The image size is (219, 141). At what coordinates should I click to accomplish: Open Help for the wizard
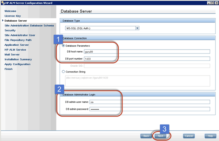pos(210,136)
